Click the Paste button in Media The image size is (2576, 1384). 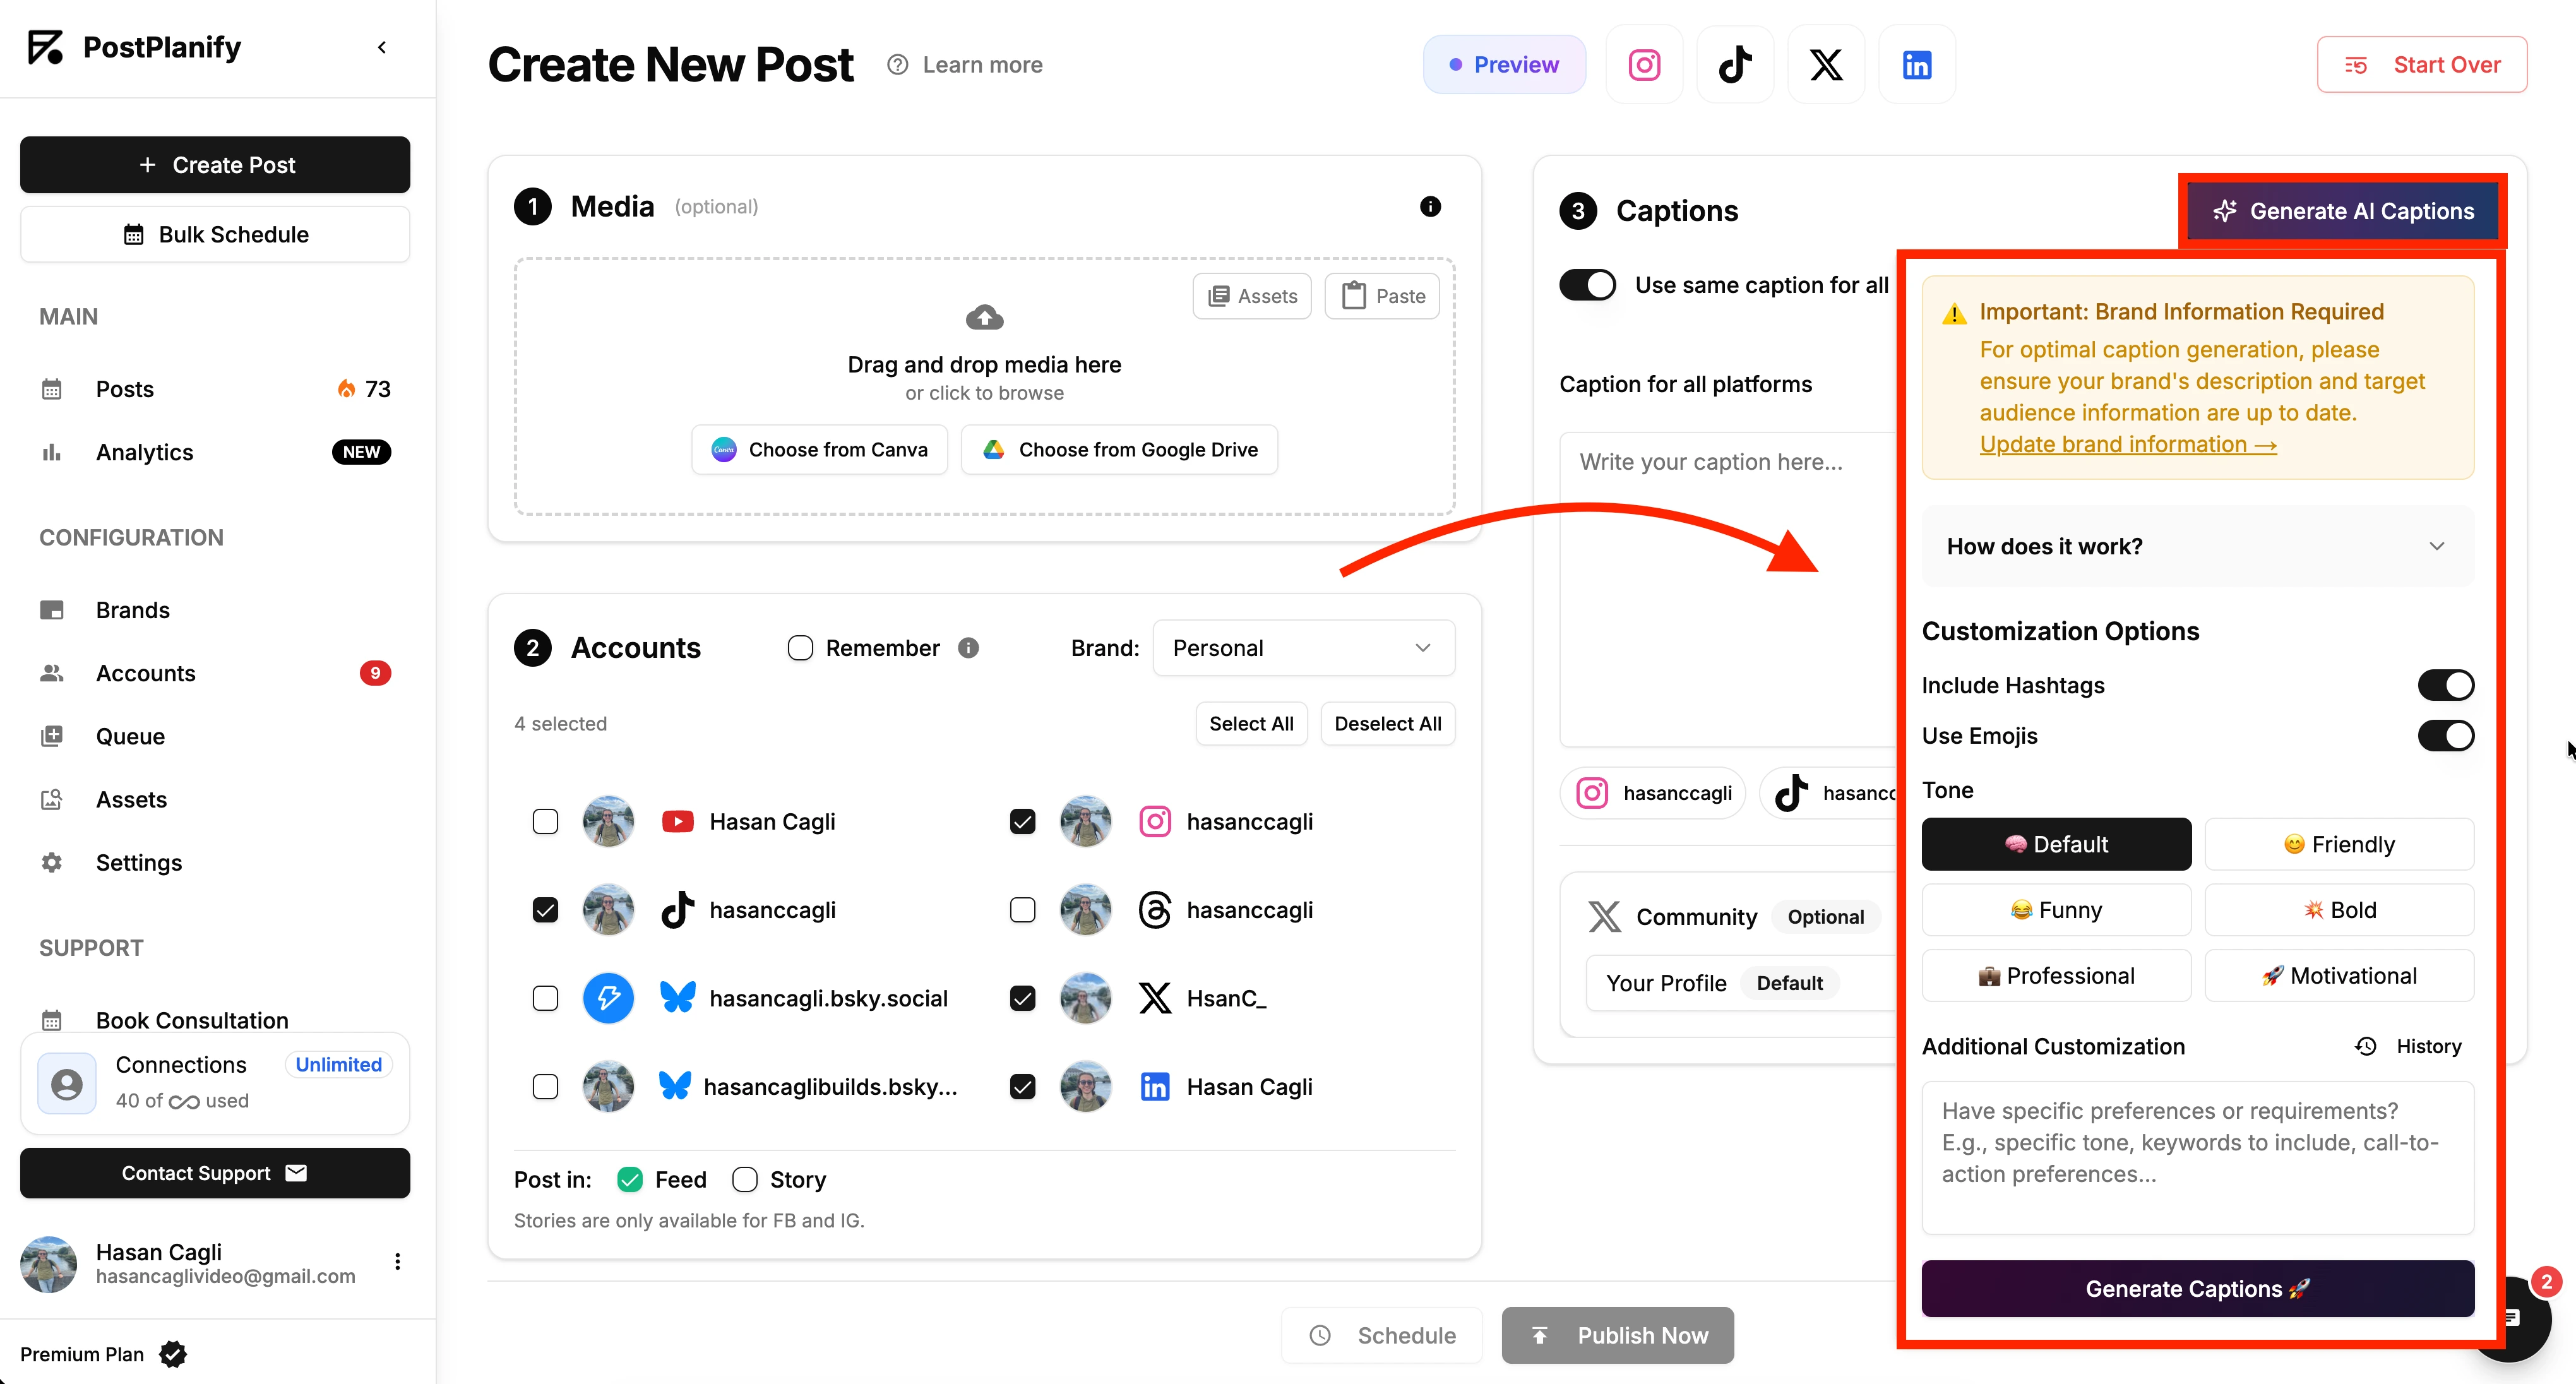[1382, 296]
